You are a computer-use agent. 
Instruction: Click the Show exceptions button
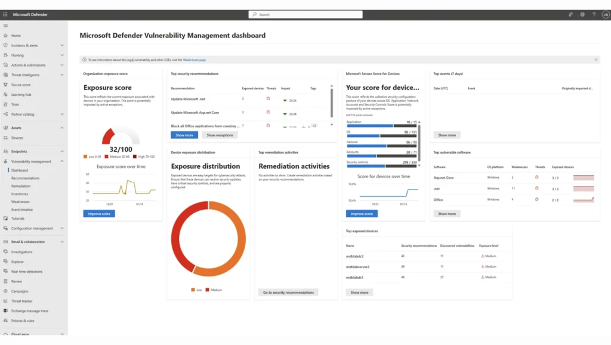220,135
